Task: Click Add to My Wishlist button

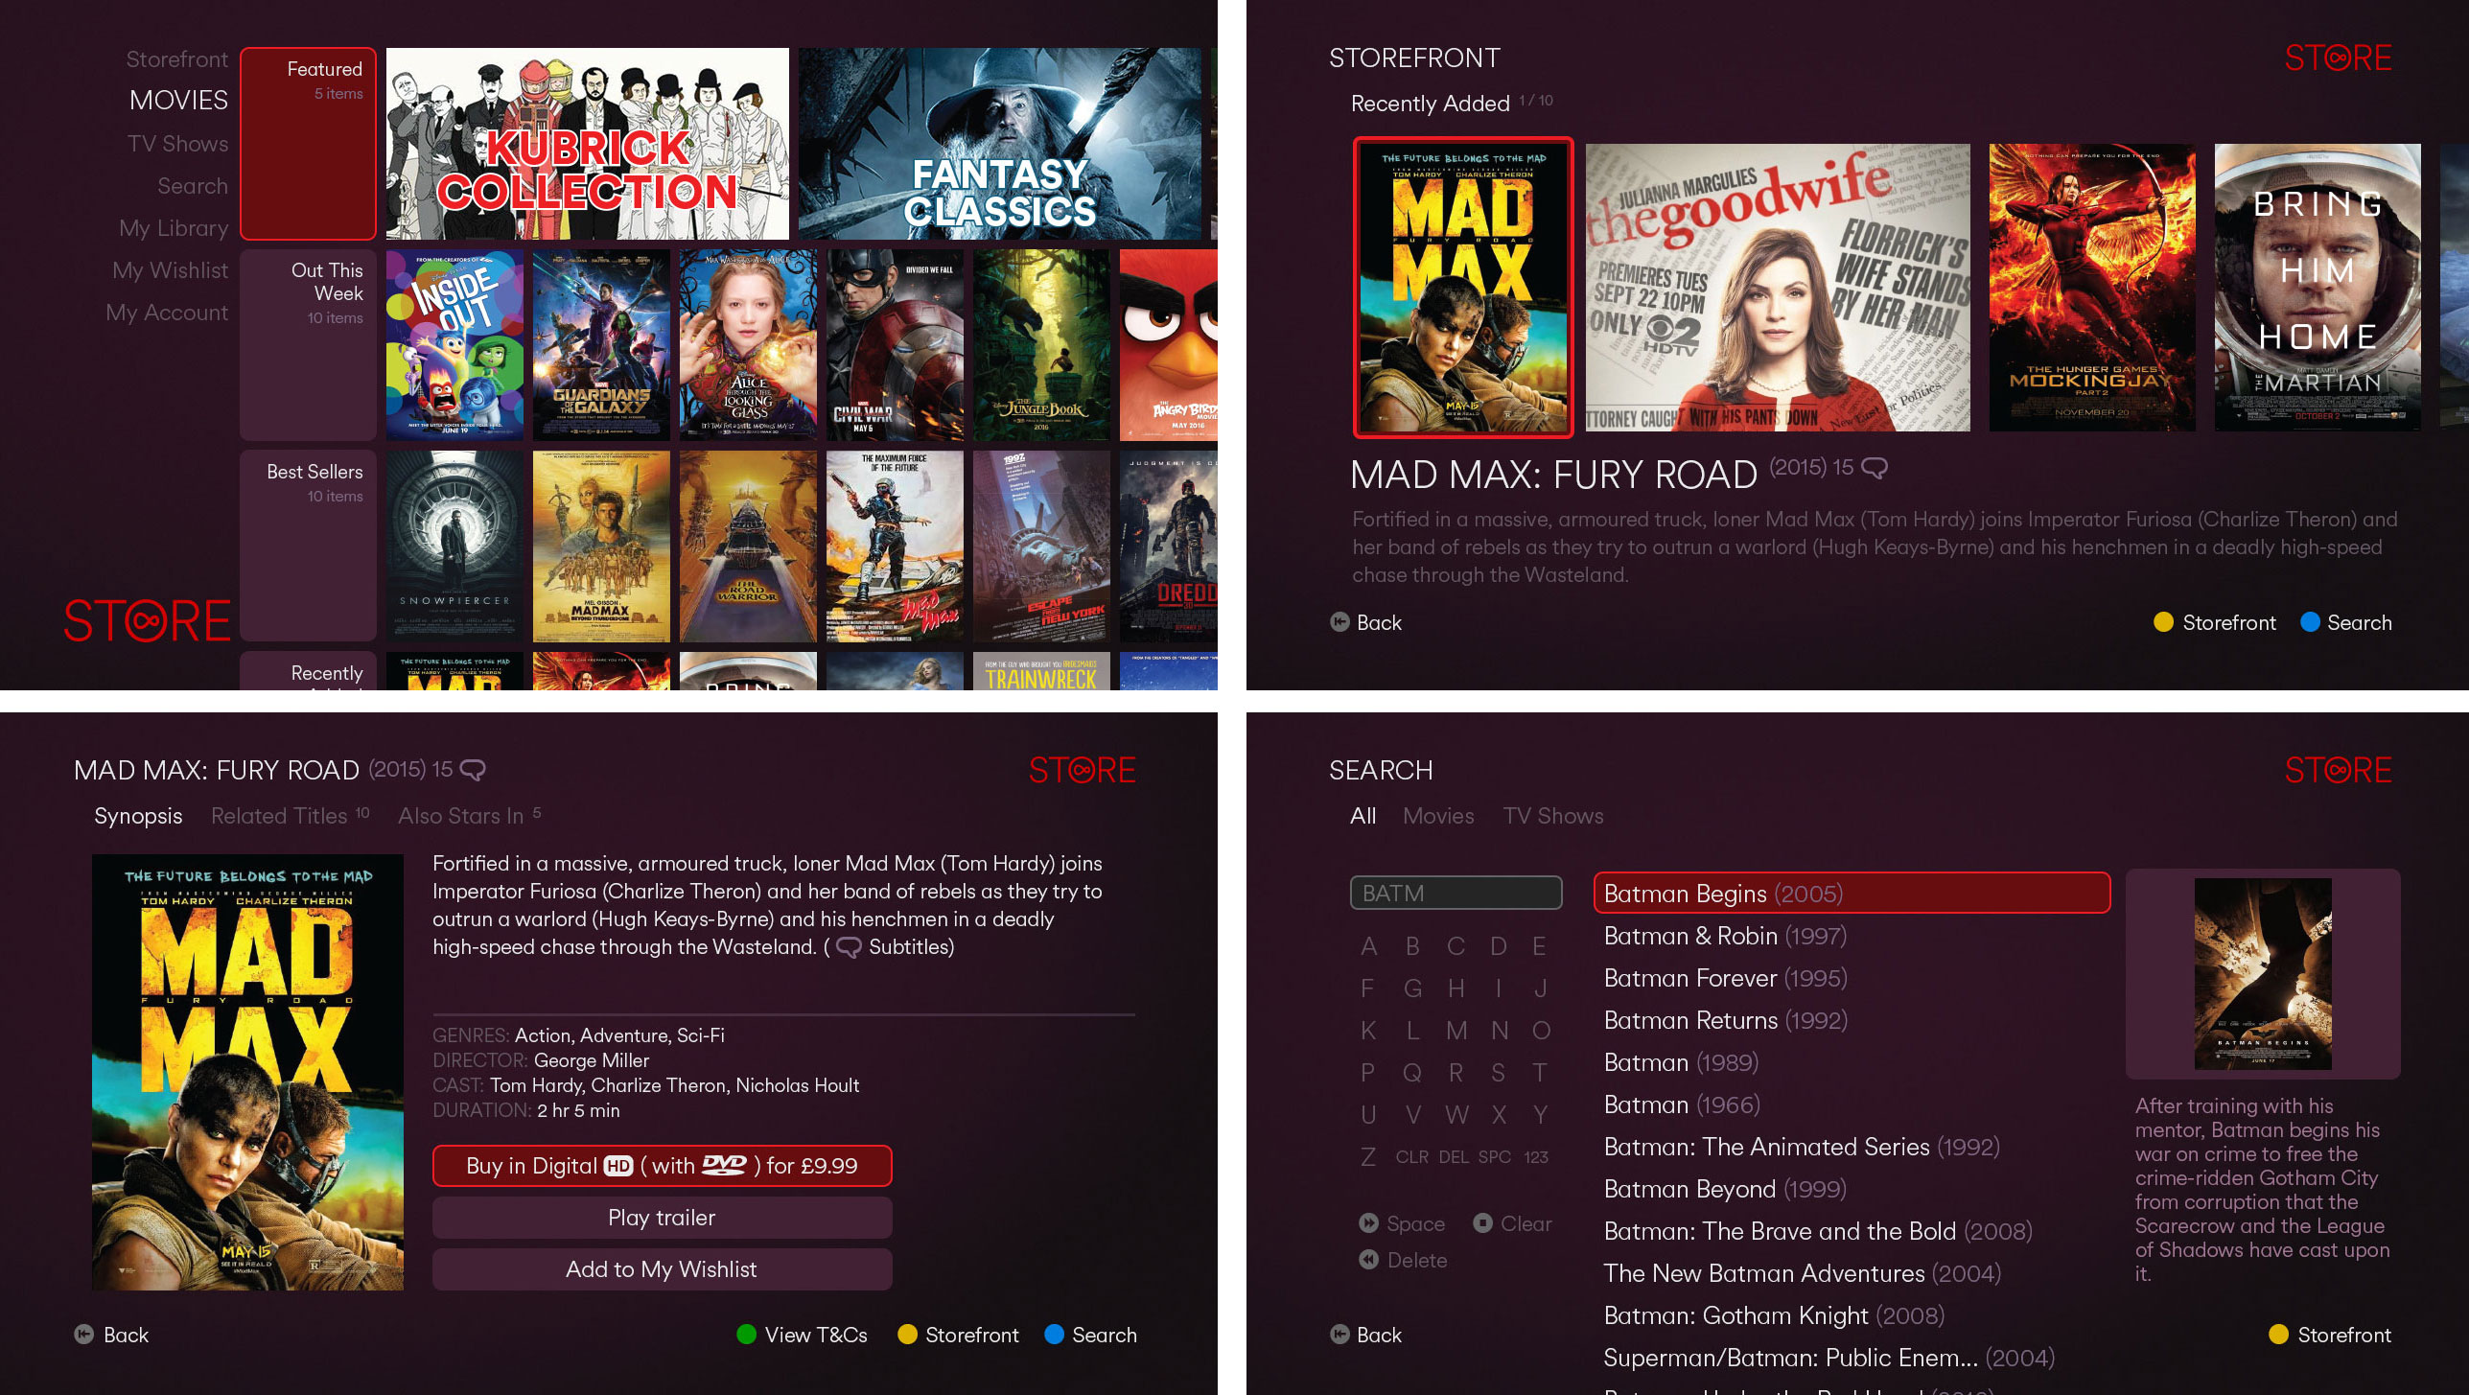Action: (x=663, y=1269)
